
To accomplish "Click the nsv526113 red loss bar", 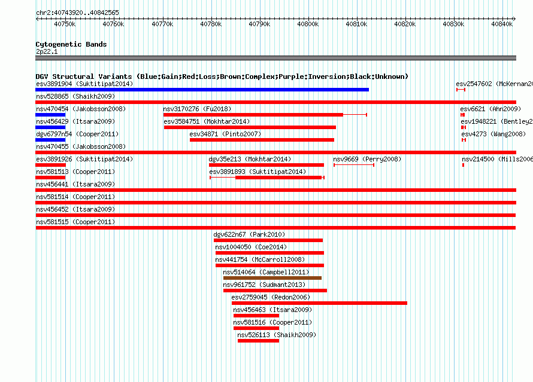I will 258,341.
